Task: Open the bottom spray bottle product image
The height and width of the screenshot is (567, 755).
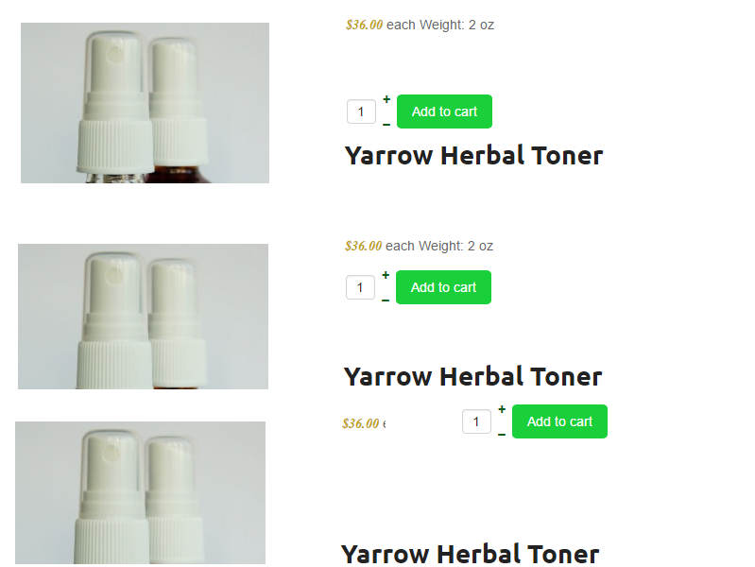Action: (140, 492)
